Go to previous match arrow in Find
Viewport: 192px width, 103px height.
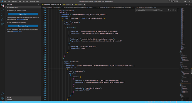click(168, 10)
